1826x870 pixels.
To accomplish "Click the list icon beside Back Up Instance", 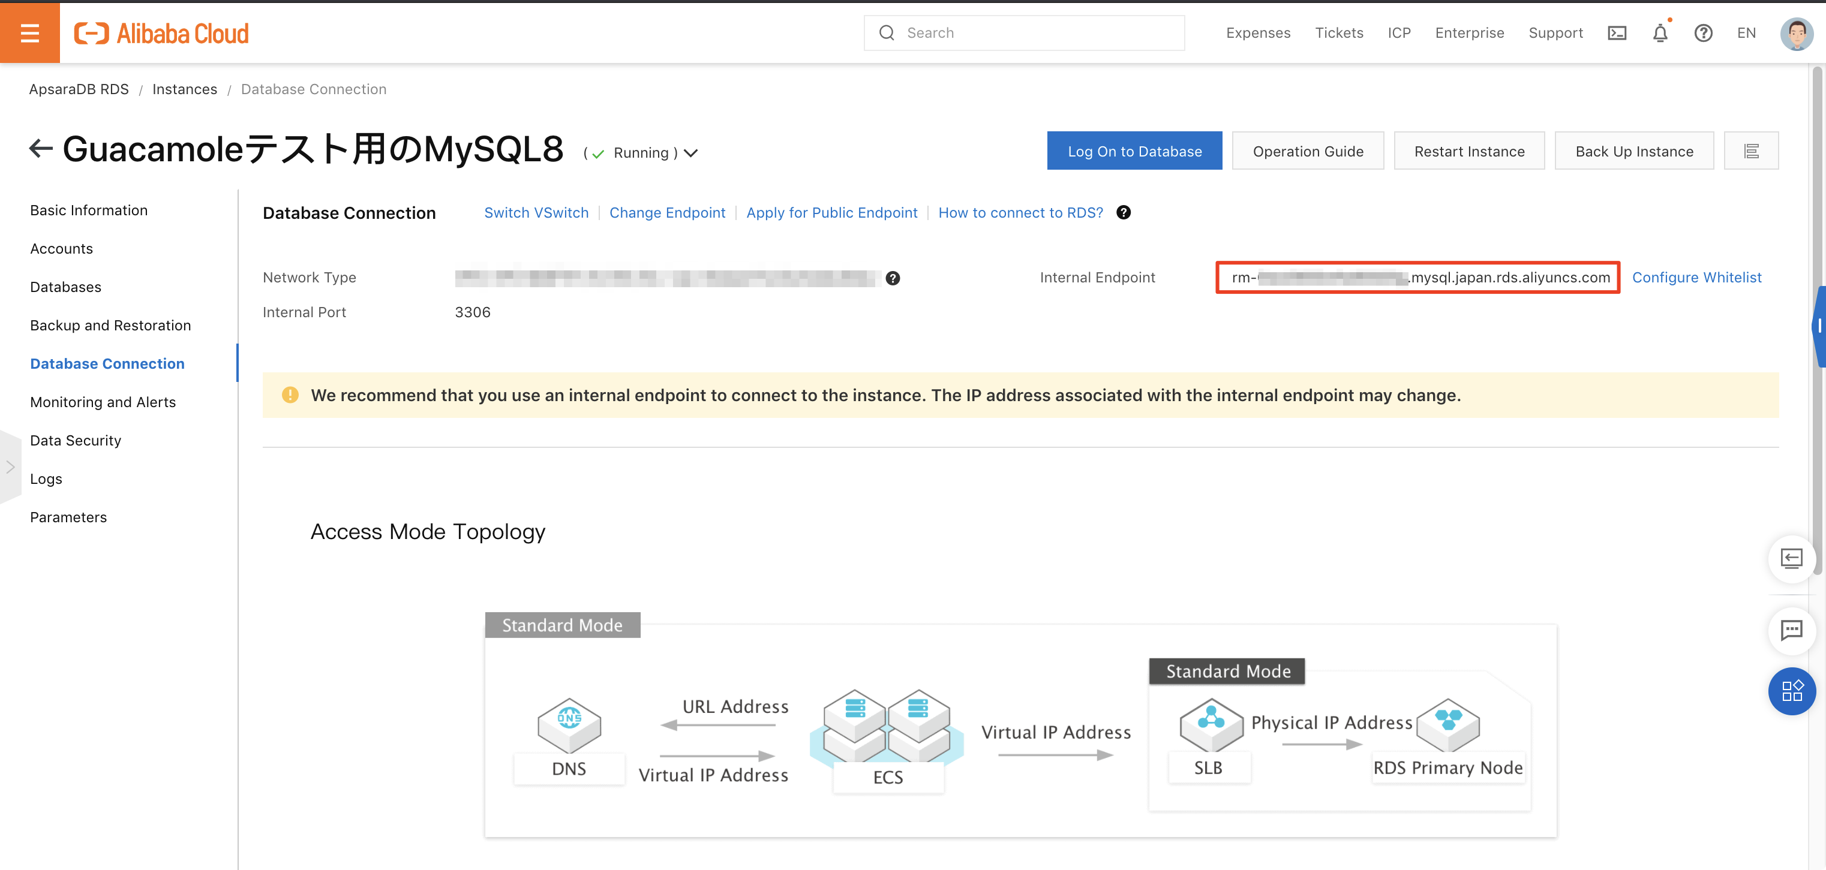I will click(x=1751, y=151).
